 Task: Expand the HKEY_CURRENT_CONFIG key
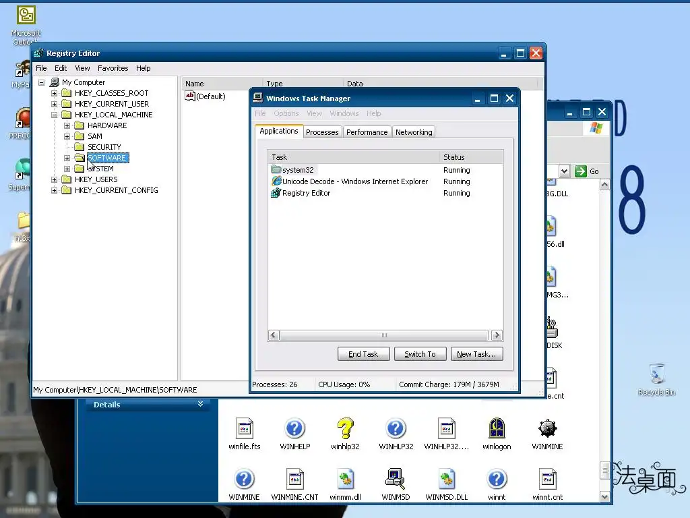point(54,190)
